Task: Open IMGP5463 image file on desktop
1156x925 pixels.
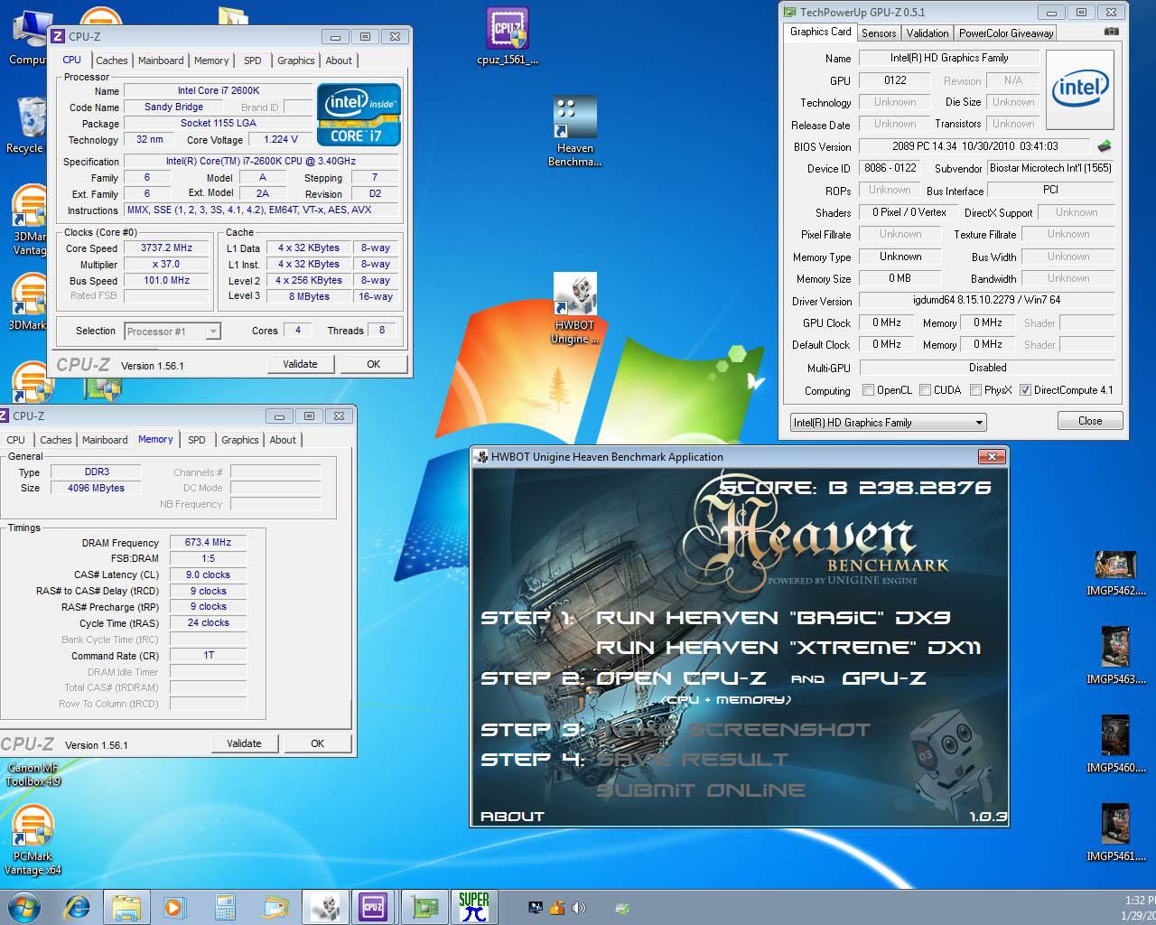Action: coord(1116,655)
